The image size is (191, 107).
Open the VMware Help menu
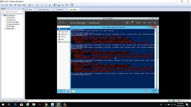[x=24, y=5]
